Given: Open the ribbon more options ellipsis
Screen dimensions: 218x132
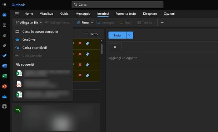Looking at the screenshot, I should [x=163, y=22].
